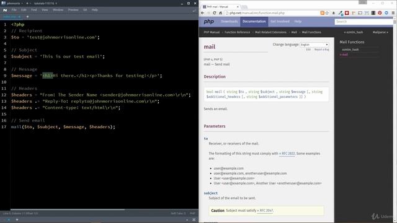The width and height of the screenshot is (397, 223).
Task: Click the Pinterest extension icon
Action: tap(380, 13)
